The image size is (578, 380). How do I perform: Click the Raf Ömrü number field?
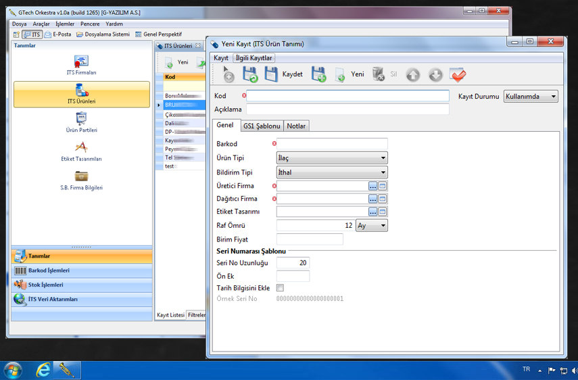pos(316,226)
